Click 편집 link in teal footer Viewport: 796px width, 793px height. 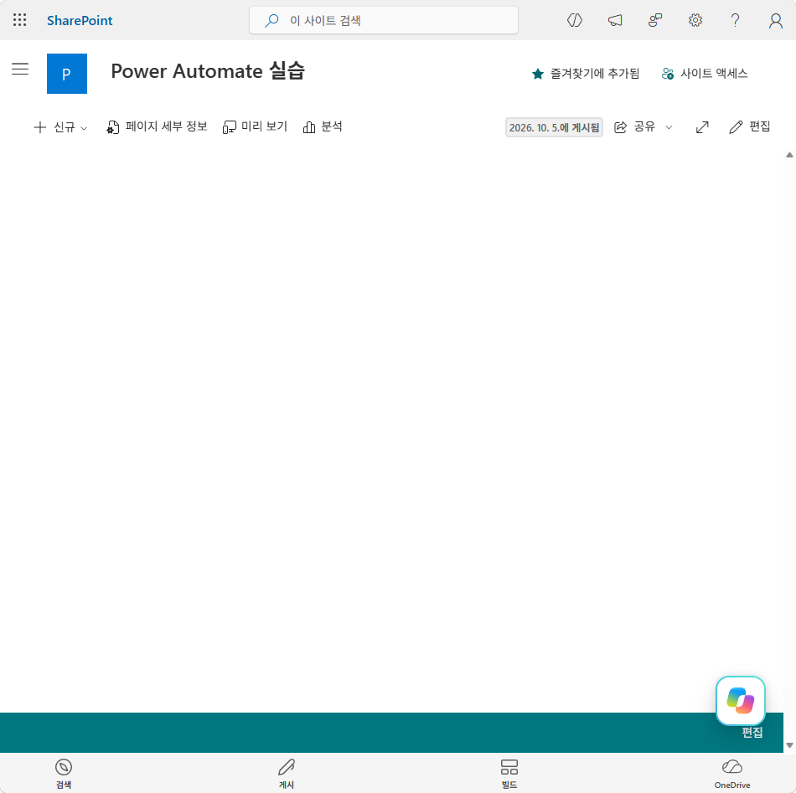[752, 732]
